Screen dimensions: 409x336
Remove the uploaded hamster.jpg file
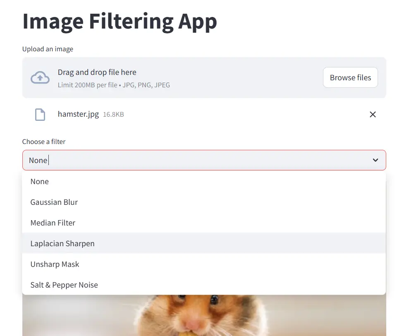(373, 115)
